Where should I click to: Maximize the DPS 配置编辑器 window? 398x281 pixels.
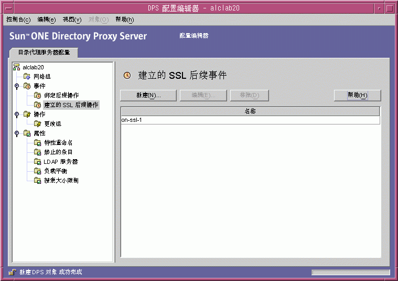pyautogui.click(x=390, y=8)
